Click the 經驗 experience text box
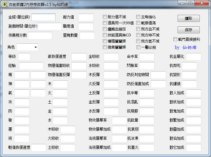 pyautogui.click(x=31, y=66)
